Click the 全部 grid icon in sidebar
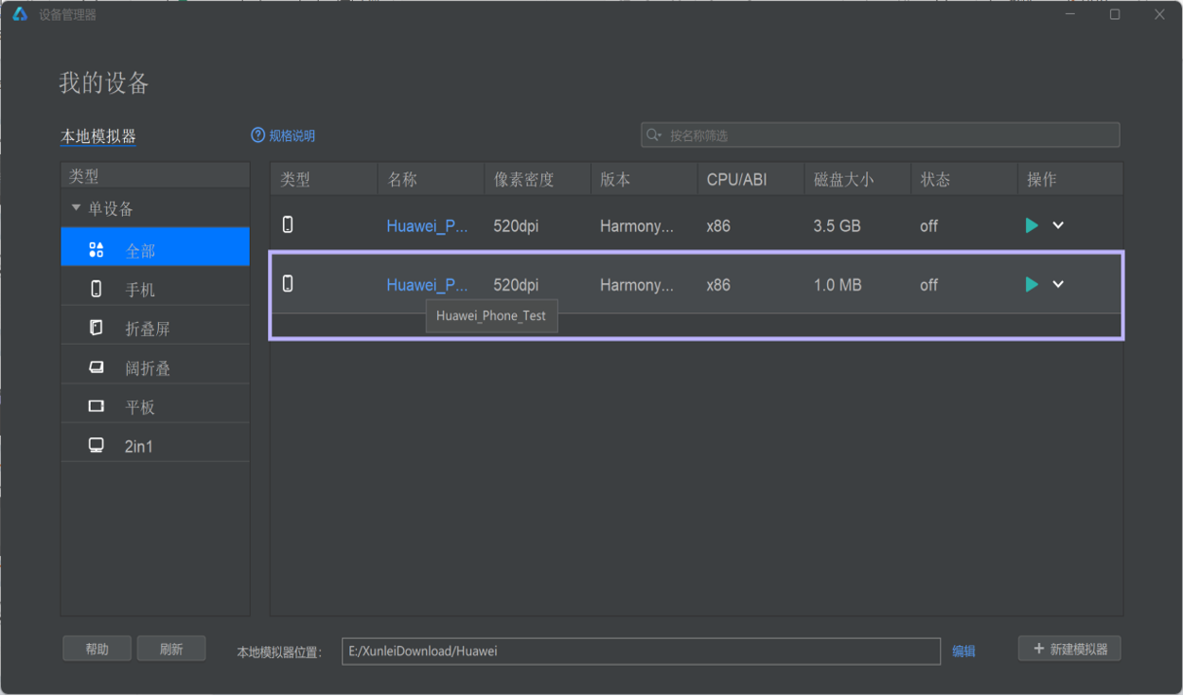The width and height of the screenshot is (1183, 696). [96, 250]
